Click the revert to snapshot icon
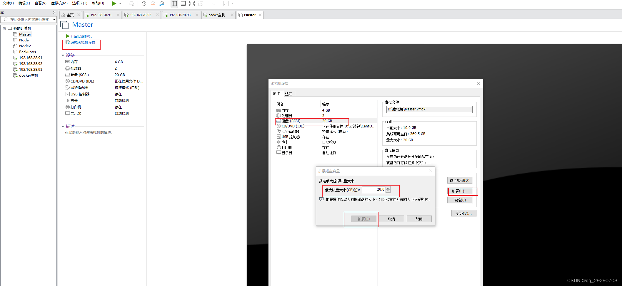 [x=153, y=4]
